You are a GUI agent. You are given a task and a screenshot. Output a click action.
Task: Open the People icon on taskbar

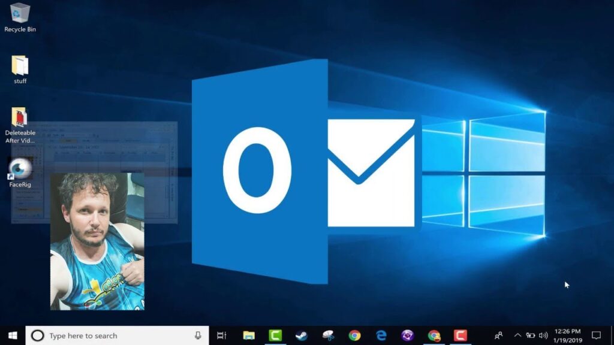[x=498, y=335]
